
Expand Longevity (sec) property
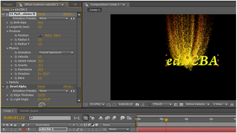pyautogui.click(x=7, y=27)
